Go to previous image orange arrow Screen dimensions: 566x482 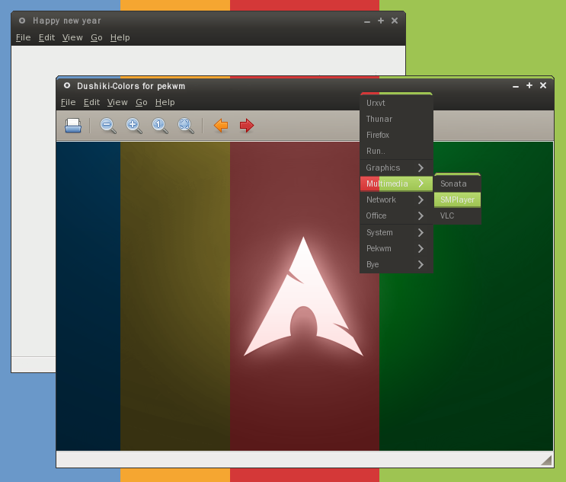click(x=221, y=126)
